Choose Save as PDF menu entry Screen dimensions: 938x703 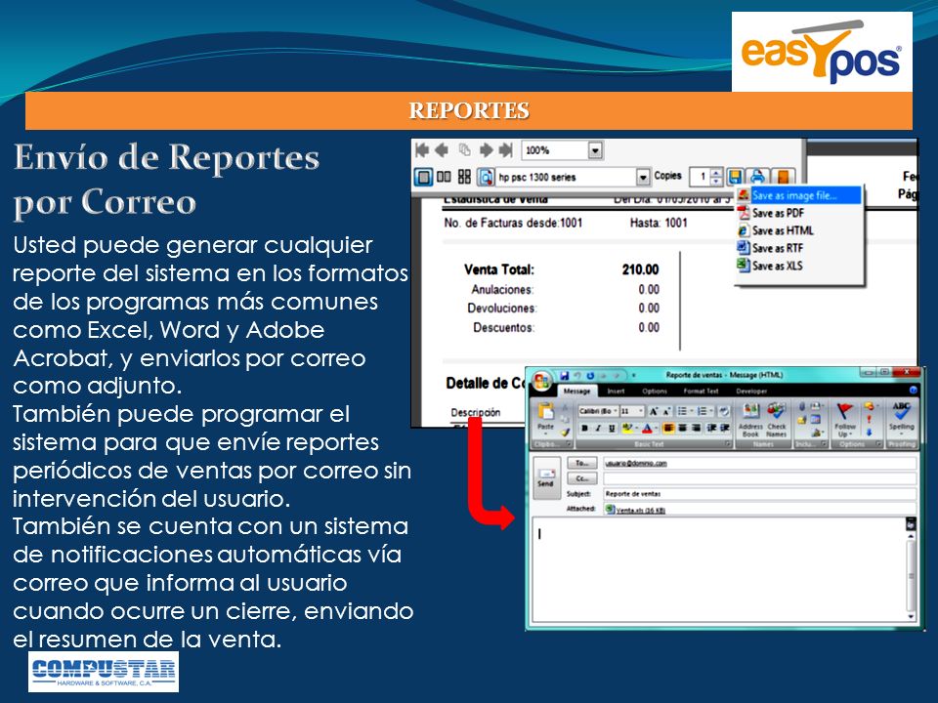pyautogui.click(x=798, y=213)
